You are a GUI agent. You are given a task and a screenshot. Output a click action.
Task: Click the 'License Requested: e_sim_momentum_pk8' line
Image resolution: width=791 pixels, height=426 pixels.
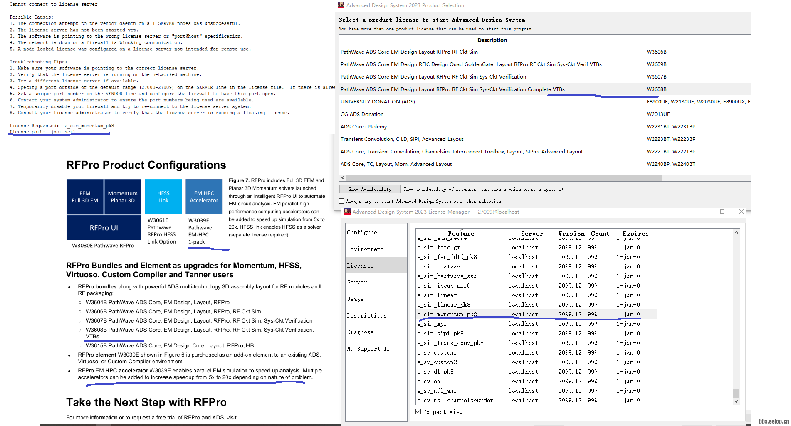(62, 126)
